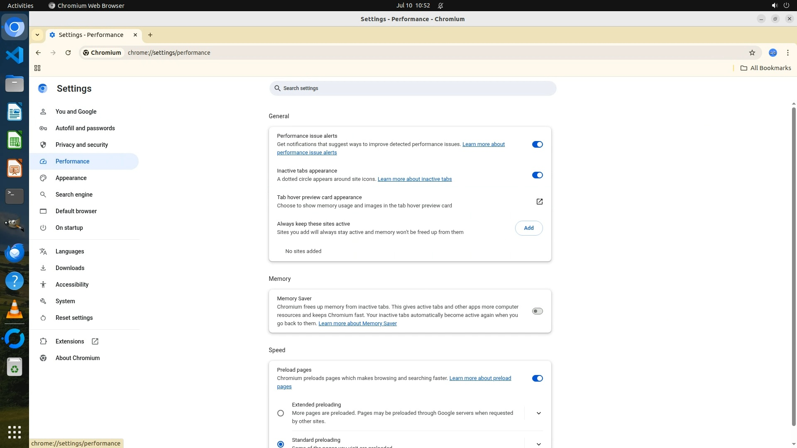This screenshot has height=448, width=797.
Task: Expand Extended preloading details chevron
Action: click(538, 413)
